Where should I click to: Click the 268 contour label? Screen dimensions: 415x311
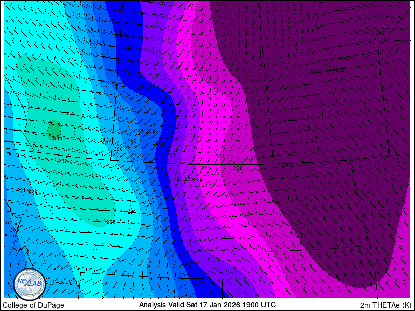tap(198, 179)
